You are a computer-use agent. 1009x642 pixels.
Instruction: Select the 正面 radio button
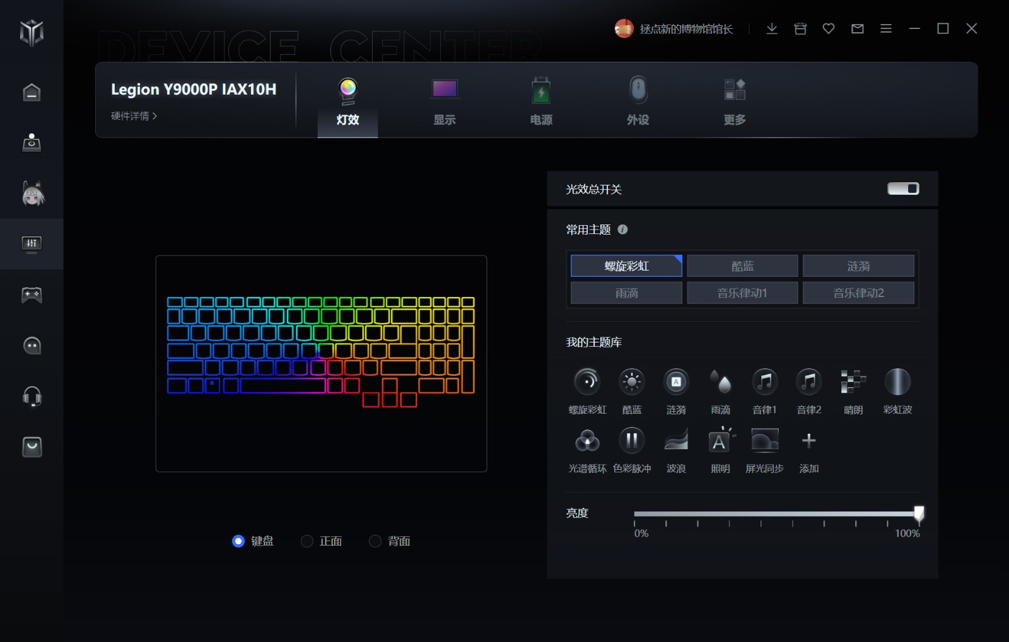click(x=307, y=541)
